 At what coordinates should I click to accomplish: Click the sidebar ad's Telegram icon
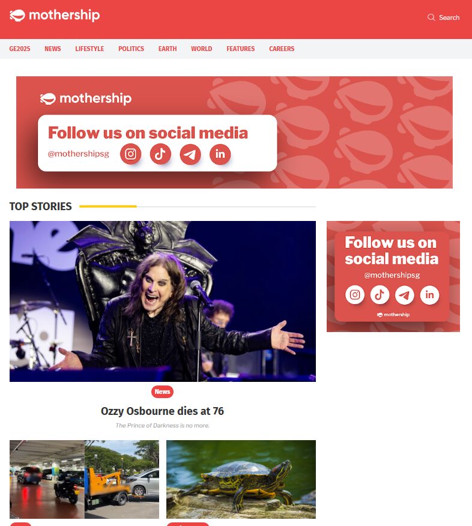pos(405,295)
